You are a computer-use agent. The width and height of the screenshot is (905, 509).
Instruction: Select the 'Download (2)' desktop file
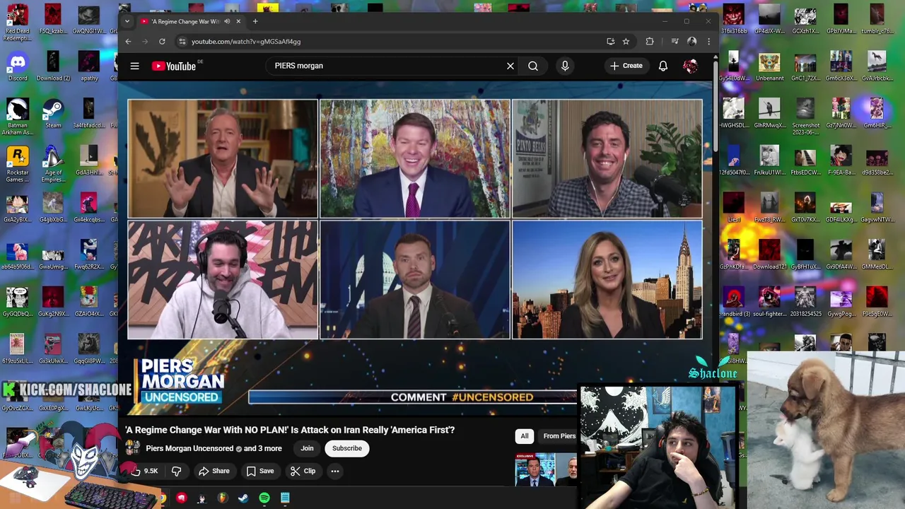(x=53, y=66)
